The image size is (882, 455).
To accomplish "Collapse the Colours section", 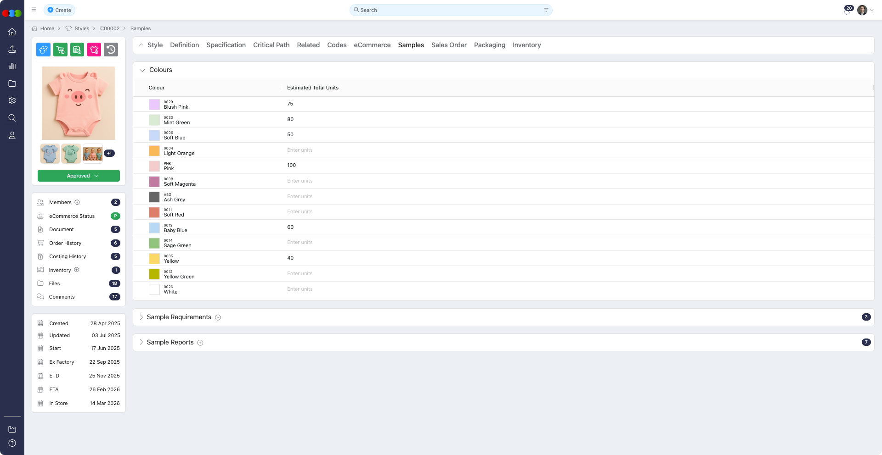I will click(142, 70).
